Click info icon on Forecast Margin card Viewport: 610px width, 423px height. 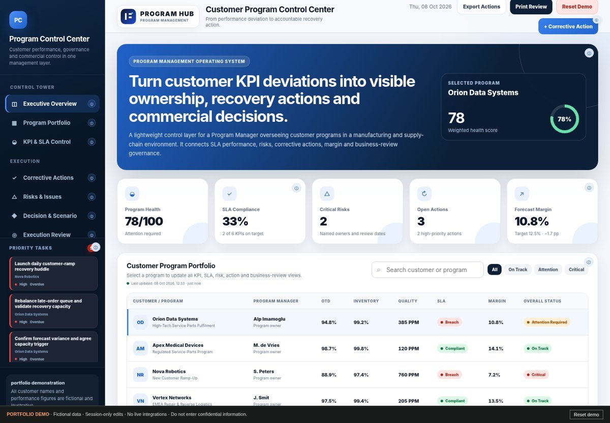click(589, 188)
